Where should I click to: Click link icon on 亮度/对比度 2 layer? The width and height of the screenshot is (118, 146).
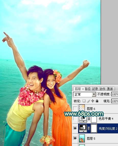pyautogui.click(x=89, y=128)
